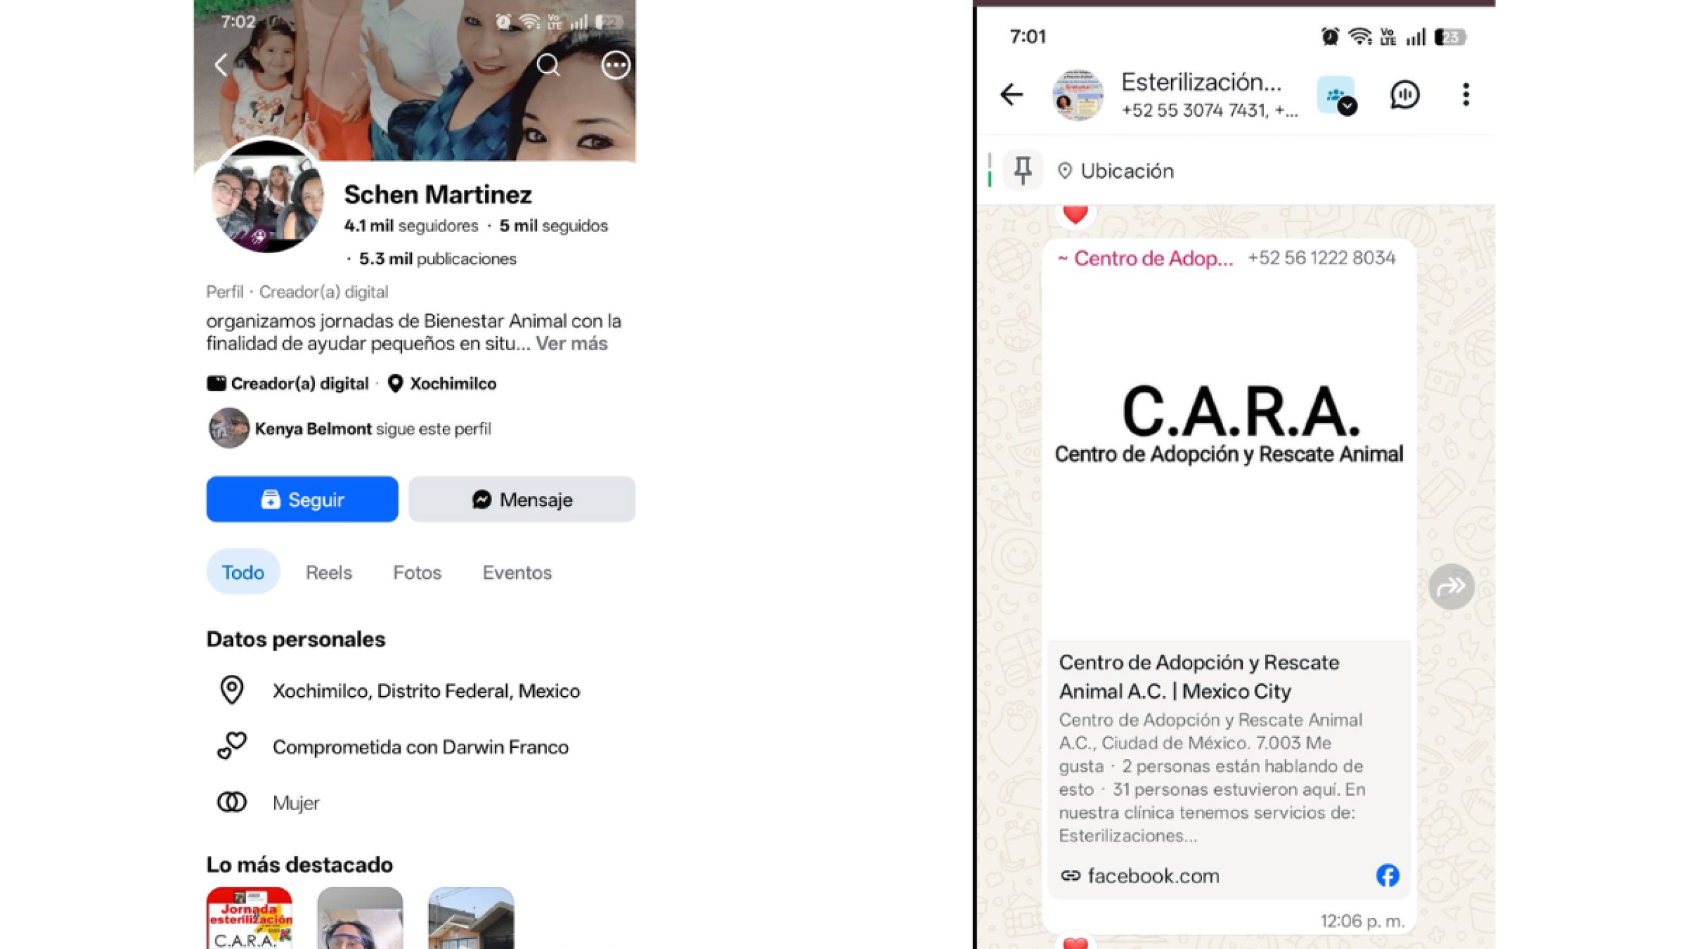Switch to the Fotos tab
Image resolution: width=1687 pixels, height=949 pixels.
tap(417, 572)
